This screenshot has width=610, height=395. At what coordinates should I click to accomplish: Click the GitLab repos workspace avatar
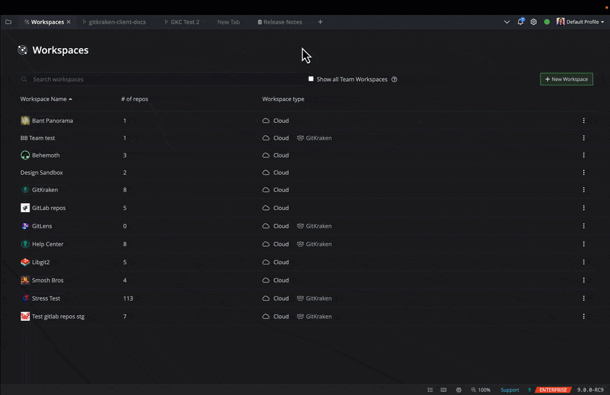tap(25, 208)
